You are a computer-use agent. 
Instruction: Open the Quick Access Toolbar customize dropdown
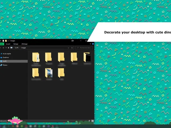click(8, 41)
